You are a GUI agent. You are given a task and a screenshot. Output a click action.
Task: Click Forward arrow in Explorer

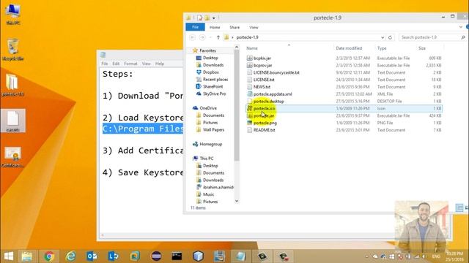(x=202, y=37)
